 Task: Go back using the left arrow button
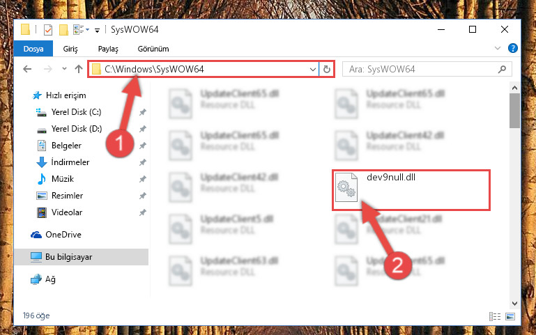(27, 70)
